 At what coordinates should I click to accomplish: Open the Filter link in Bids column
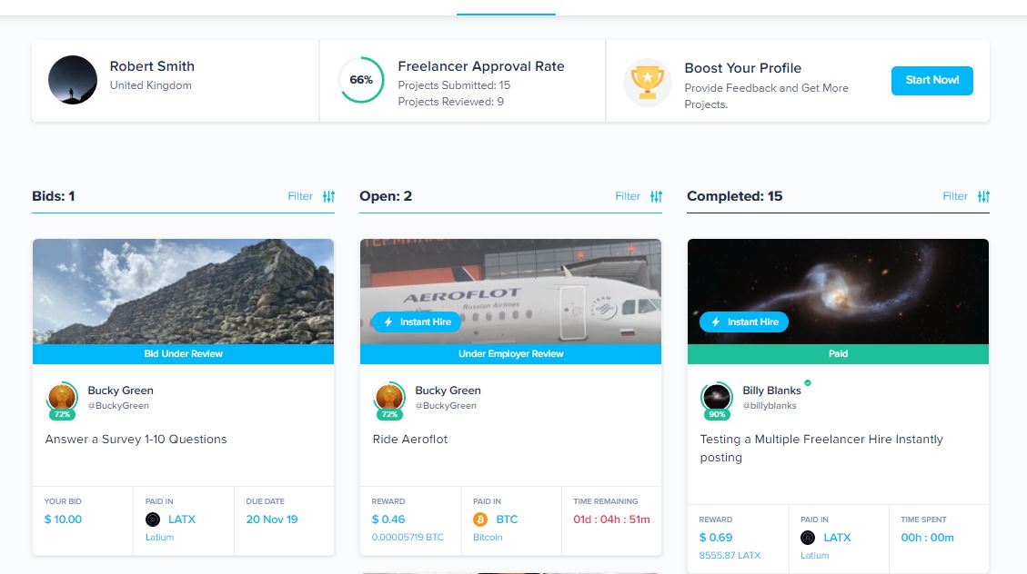click(300, 196)
